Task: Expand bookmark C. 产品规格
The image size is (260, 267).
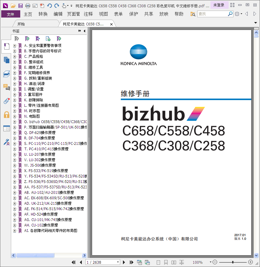Action: (14, 57)
